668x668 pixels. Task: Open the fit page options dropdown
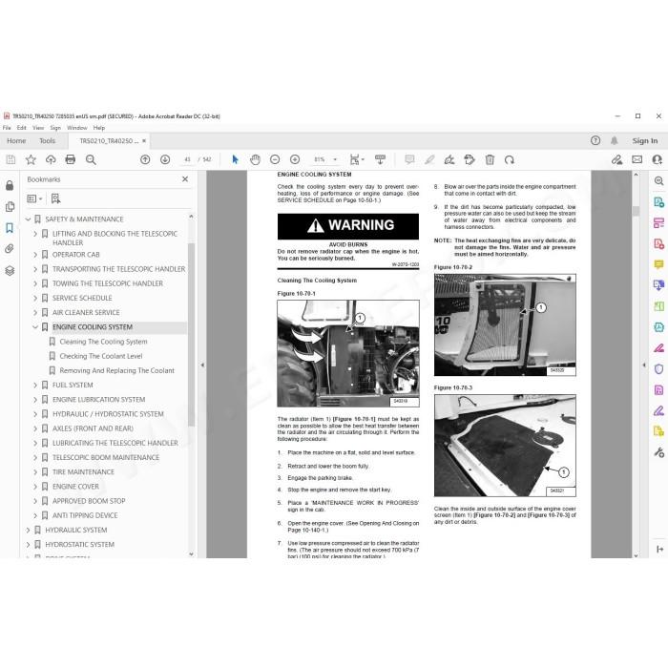(357, 159)
